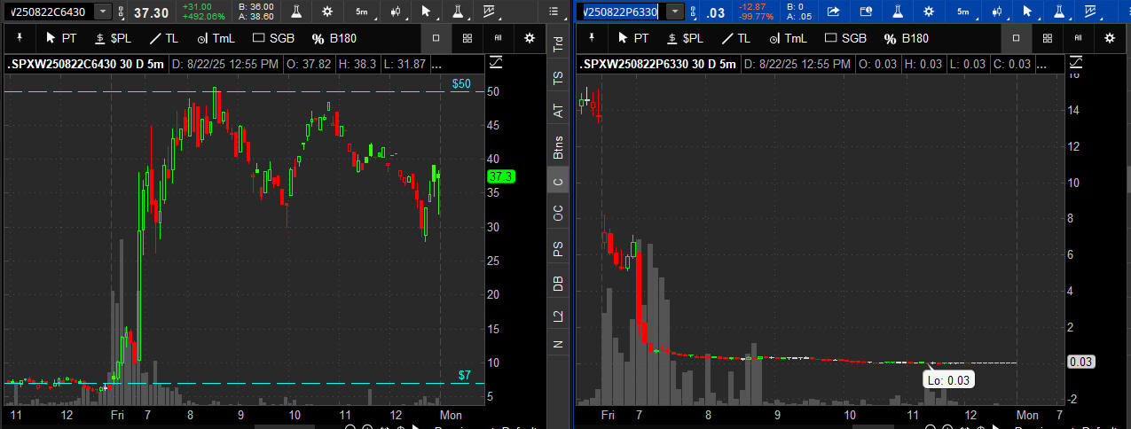Click the $50 dashed price level line label

pyautogui.click(x=462, y=83)
